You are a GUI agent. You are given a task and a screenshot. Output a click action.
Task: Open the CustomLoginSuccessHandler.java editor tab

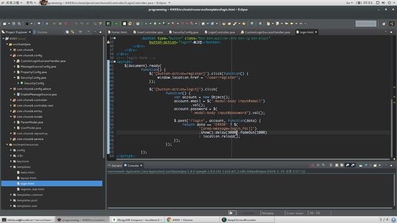tap(265, 32)
